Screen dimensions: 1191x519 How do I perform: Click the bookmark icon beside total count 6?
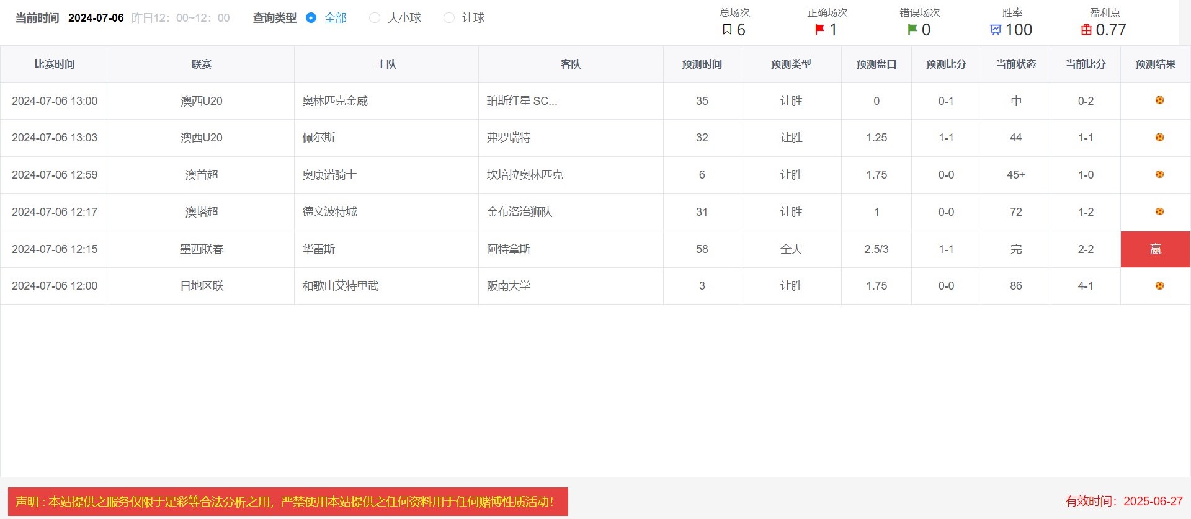click(727, 29)
